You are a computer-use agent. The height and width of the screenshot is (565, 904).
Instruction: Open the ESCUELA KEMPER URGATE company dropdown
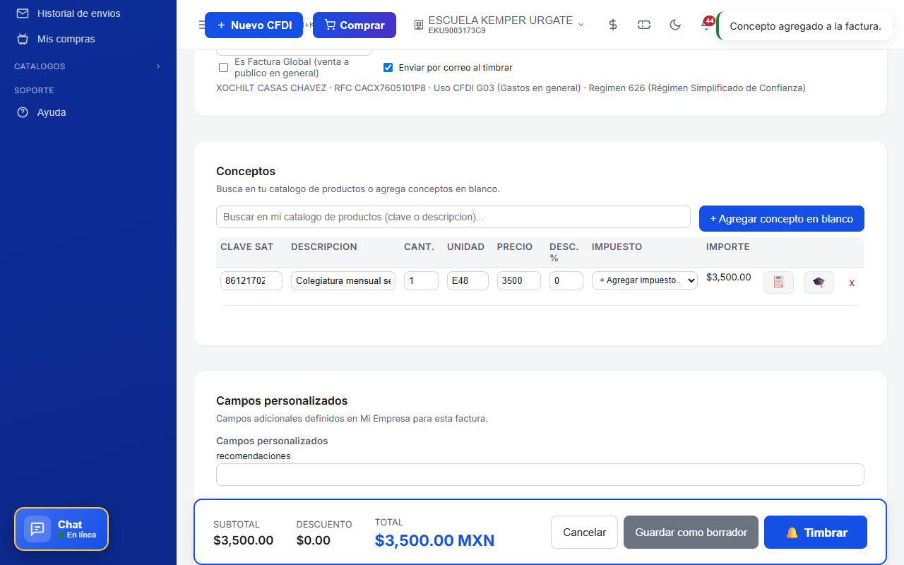pyautogui.click(x=499, y=25)
